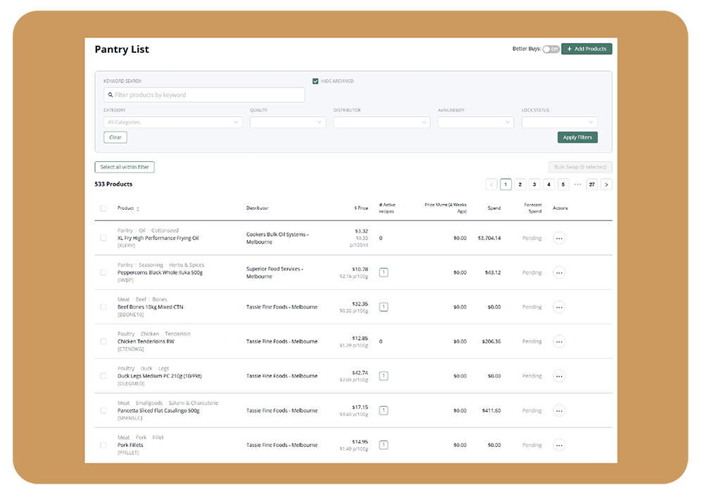Jump to page 27 in pagination

click(x=591, y=184)
